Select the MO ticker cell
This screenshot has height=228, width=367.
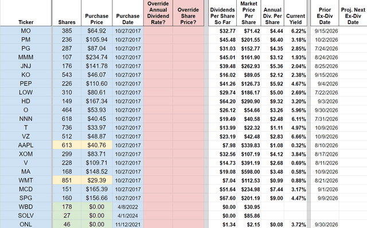tap(26, 31)
